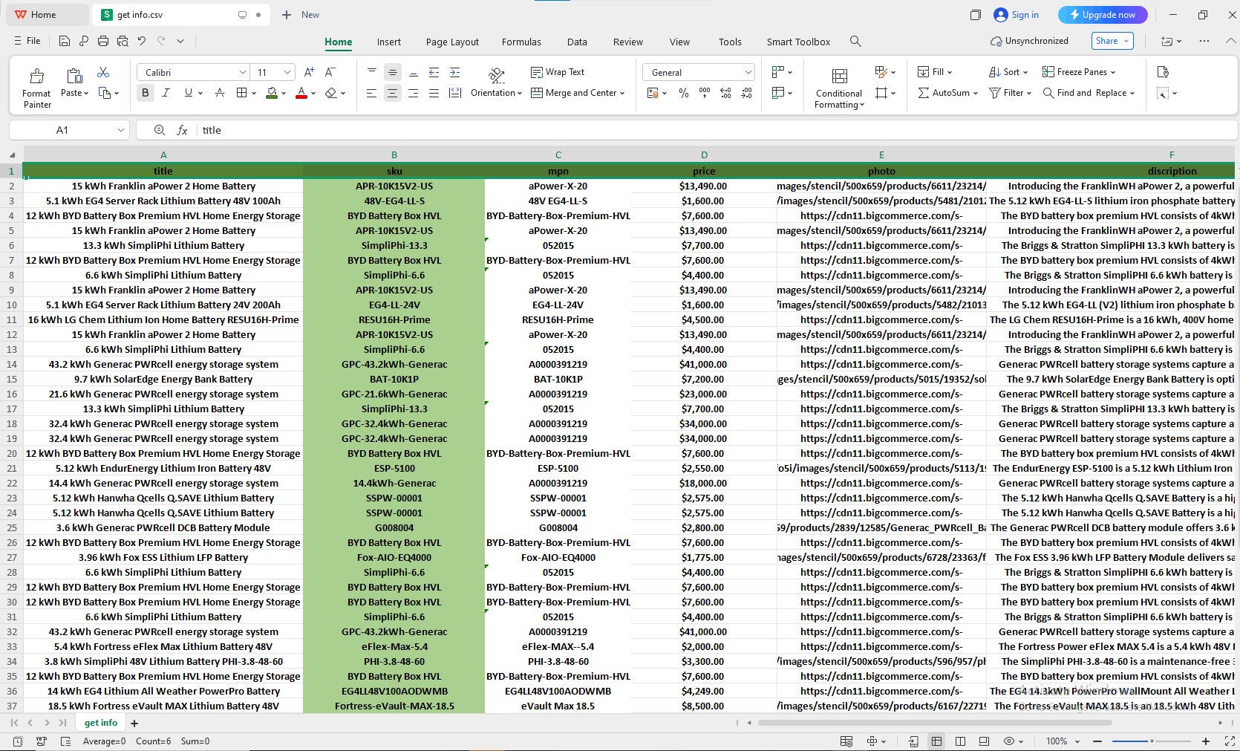Click the Format Painter tool
The width and height of the screenshot is (1240, 751).
tap(36, 88)
